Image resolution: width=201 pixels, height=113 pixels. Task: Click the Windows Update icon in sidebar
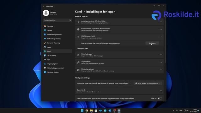coord(45,72)
